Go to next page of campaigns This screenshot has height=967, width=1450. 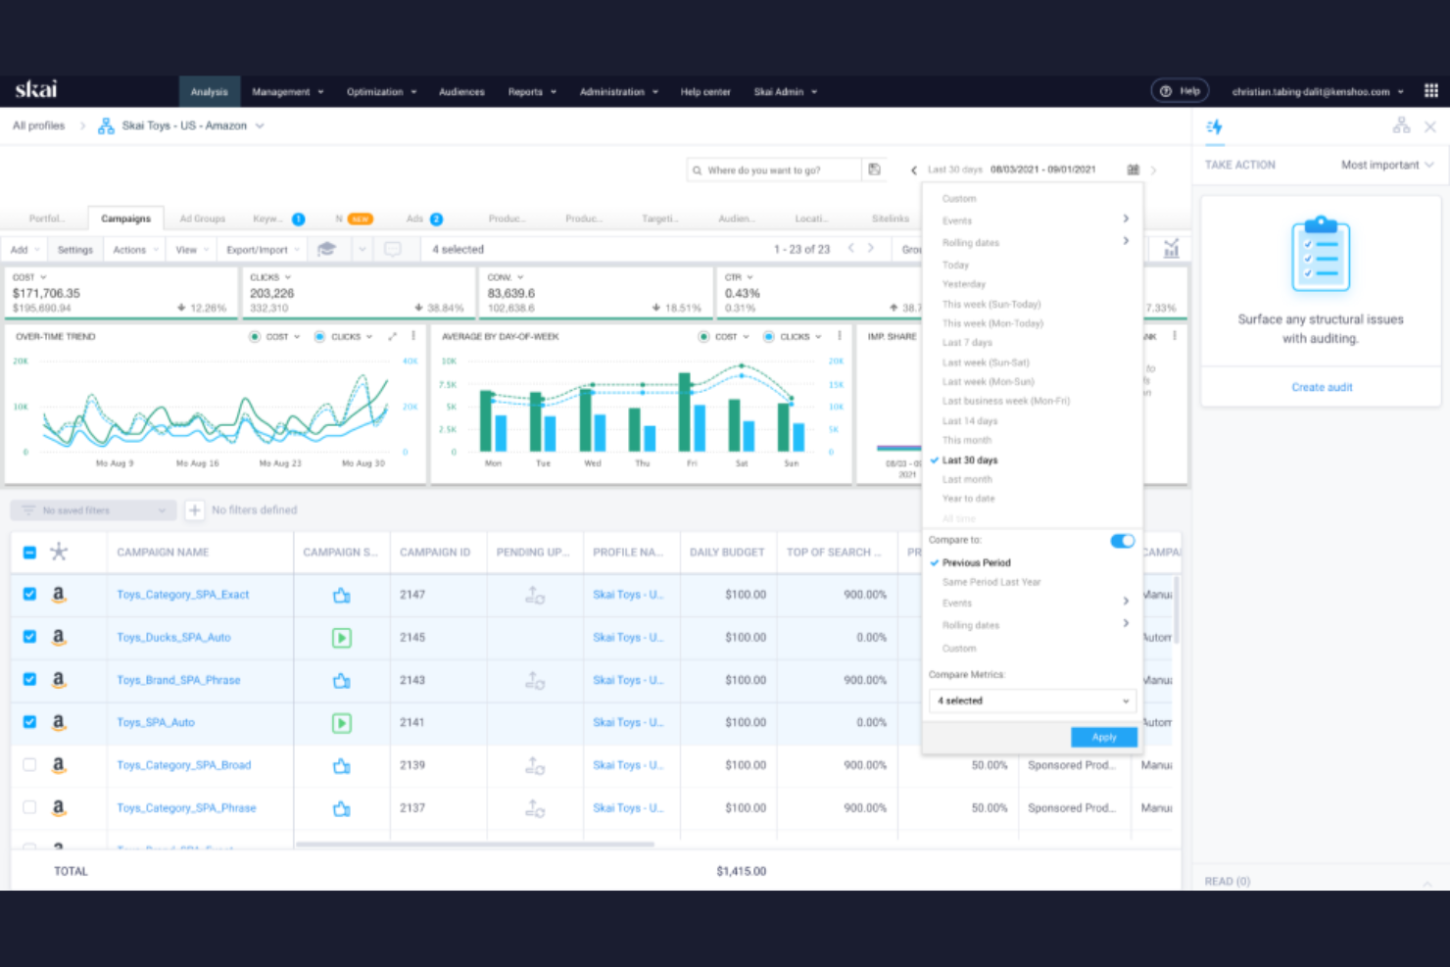click(870, 248)
